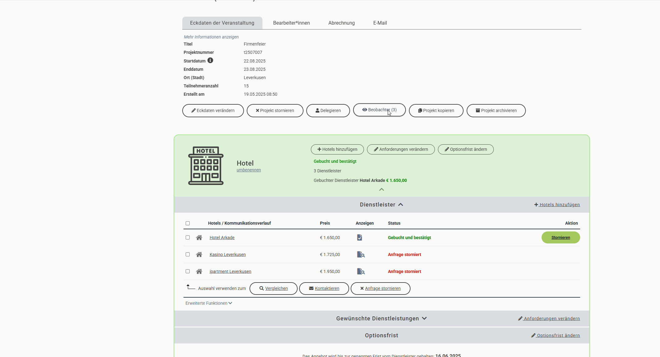660x357 pixels.
Task: Open the Bearbeiter*innen tab
Action: pos(291,23)
